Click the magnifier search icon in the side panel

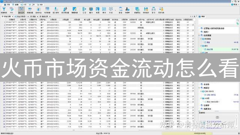[238, 20]
